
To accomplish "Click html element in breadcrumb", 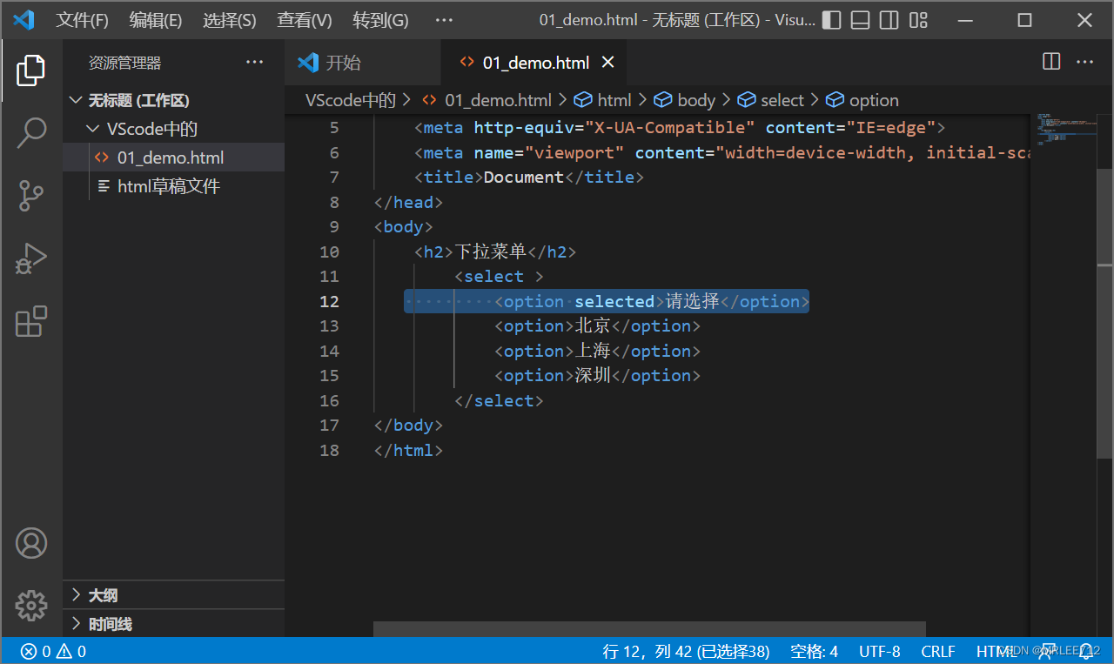I will coord(602,100).
